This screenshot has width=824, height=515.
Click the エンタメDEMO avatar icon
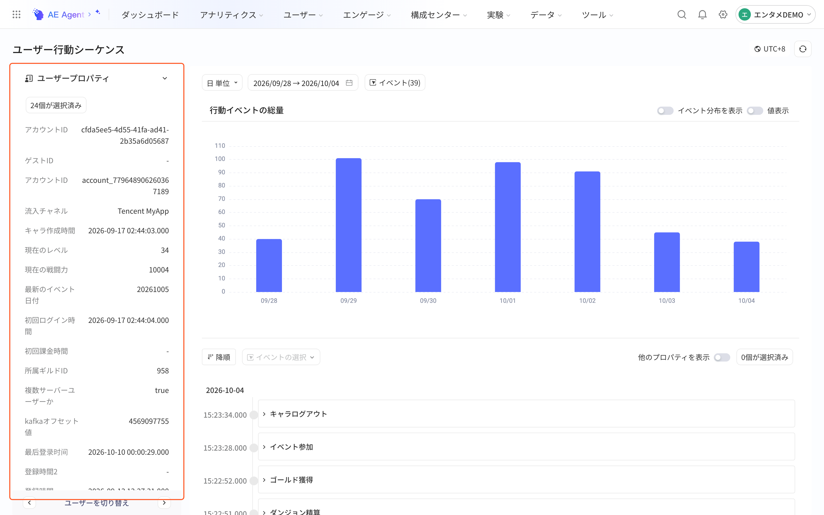click(744, 15)
